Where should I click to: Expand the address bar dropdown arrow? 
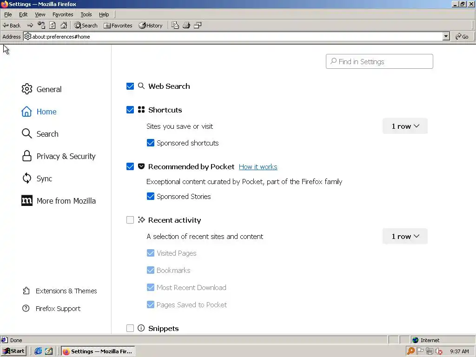point(446,36)
